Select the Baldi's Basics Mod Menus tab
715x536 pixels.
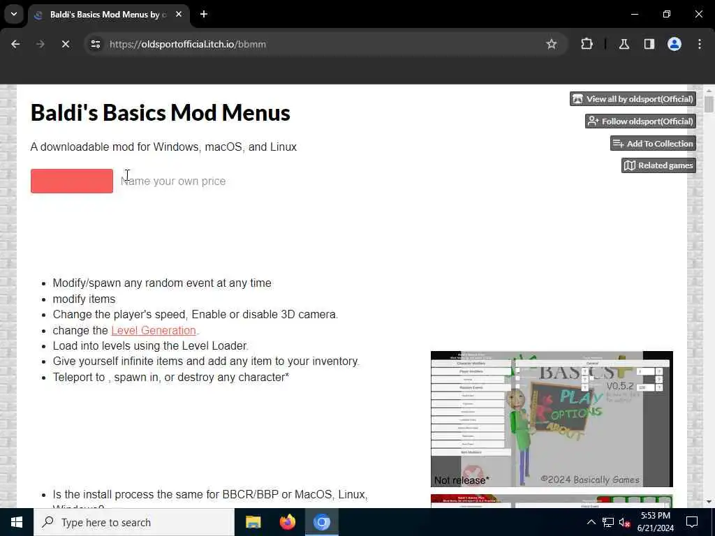[x=108, y=15]
